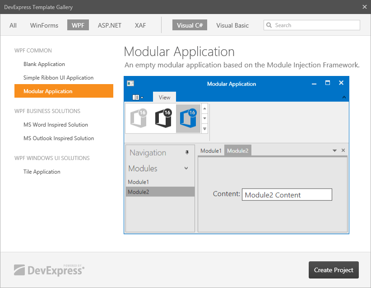Open the View ribbon tab
This screenshot has height=288, width=371.
(x=164, y=97)
